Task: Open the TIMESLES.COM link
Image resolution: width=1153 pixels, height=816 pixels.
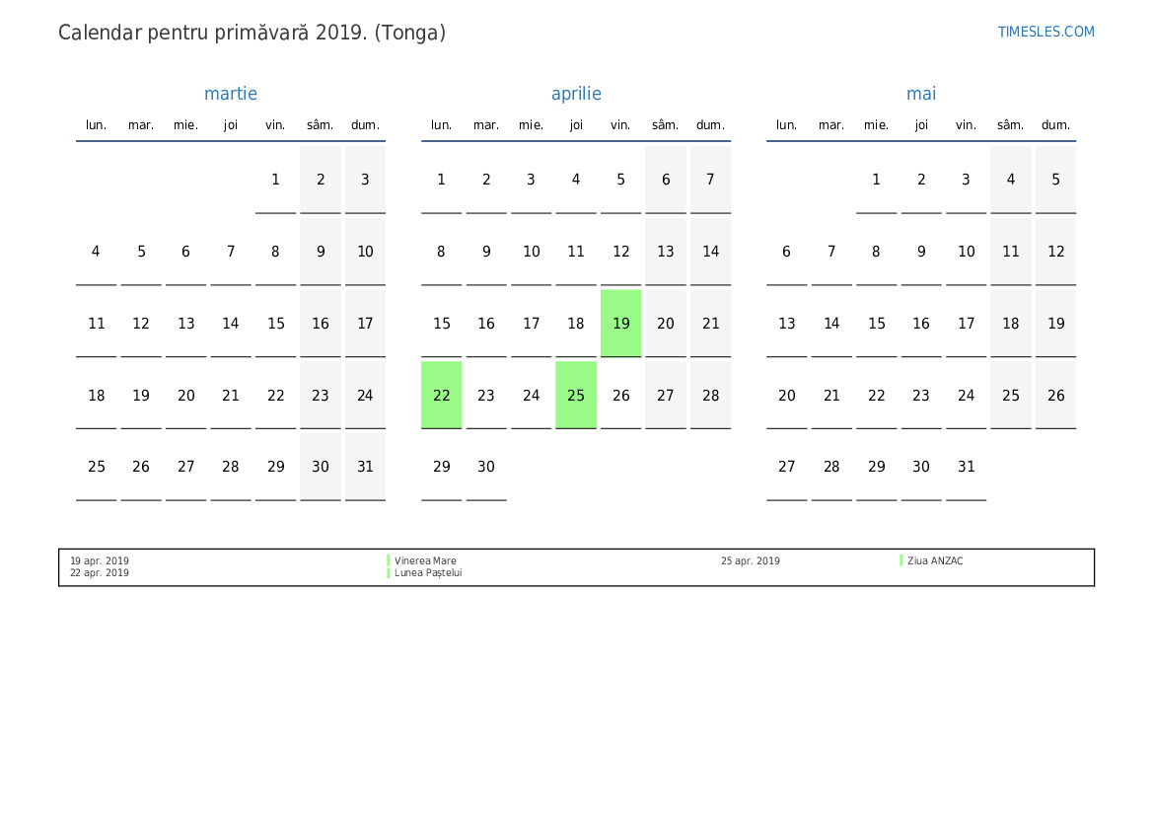Action: pos(1045,32)
